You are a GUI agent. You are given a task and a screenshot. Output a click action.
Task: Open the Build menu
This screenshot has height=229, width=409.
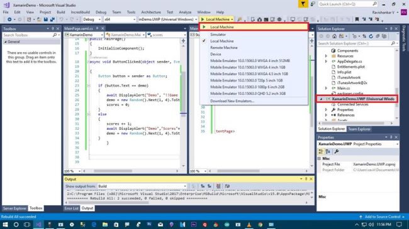[x=61, y=12]
